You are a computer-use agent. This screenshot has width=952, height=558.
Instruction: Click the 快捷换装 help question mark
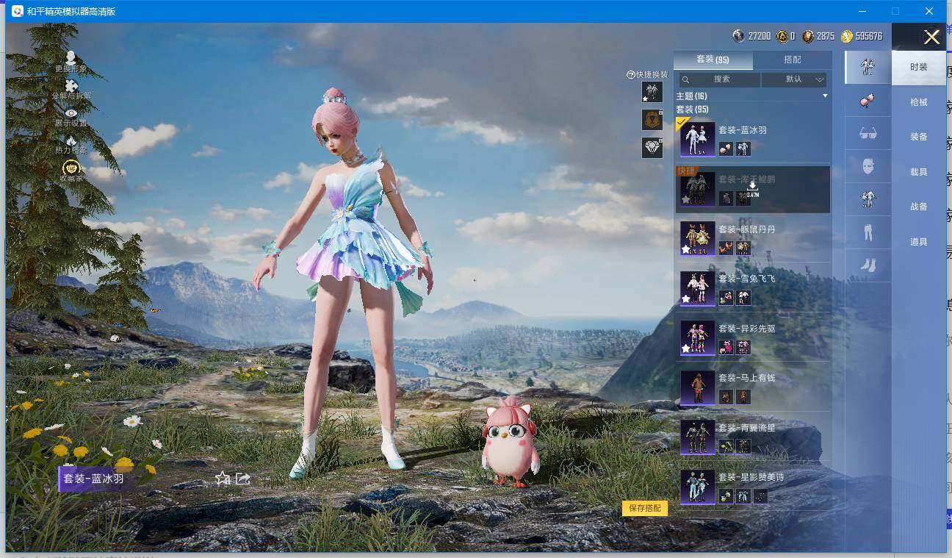630,75
